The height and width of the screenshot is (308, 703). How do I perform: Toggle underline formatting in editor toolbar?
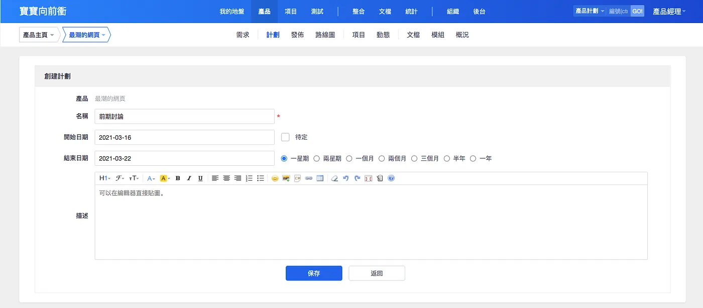(200, 178)
